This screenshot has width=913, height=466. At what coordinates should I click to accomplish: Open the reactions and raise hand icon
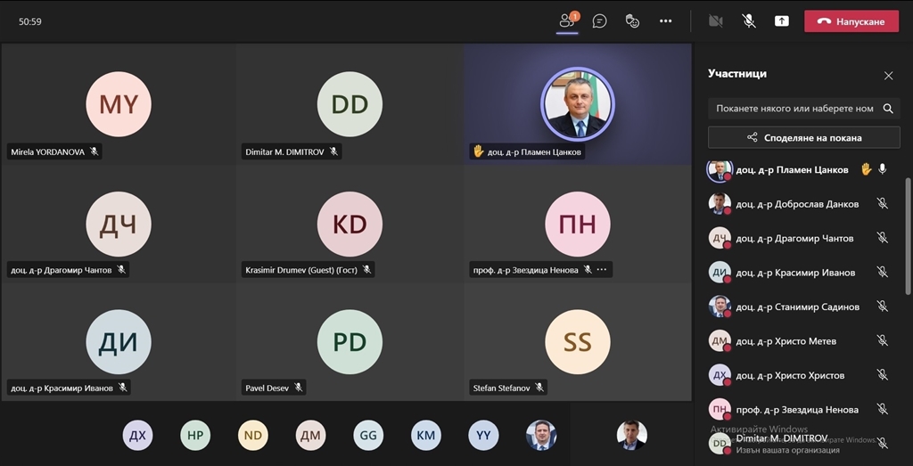[632, 20]
